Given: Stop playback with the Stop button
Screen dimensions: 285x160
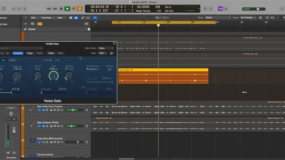Looking at the screenshot, I should pyautogui.click(x=61, y=9).
